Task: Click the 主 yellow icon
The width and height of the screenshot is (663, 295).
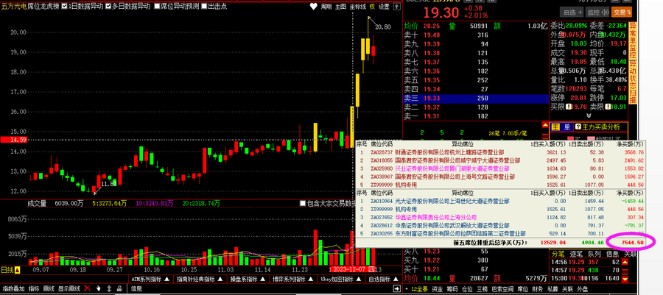Action: point(555,127)
